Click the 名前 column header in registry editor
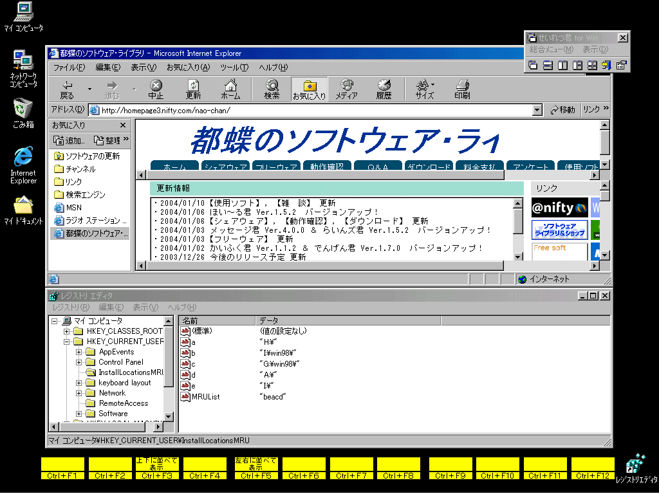 pos(218,320)
